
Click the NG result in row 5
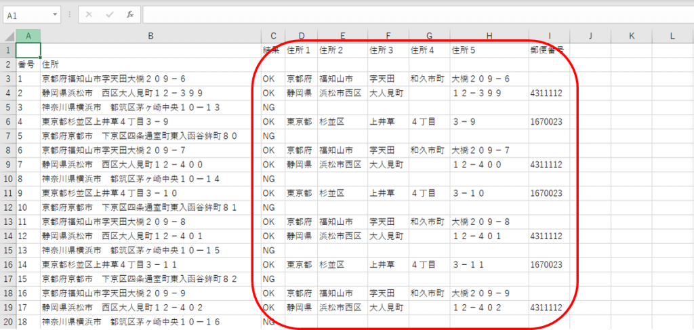coord(273,108)
